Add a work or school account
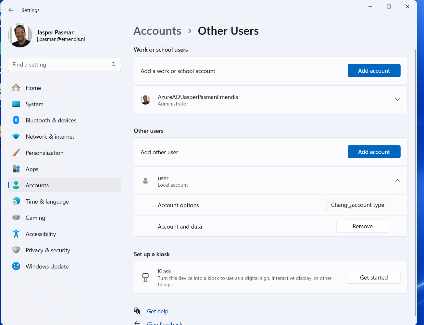 pyautogui.click(x=374, y=71)
